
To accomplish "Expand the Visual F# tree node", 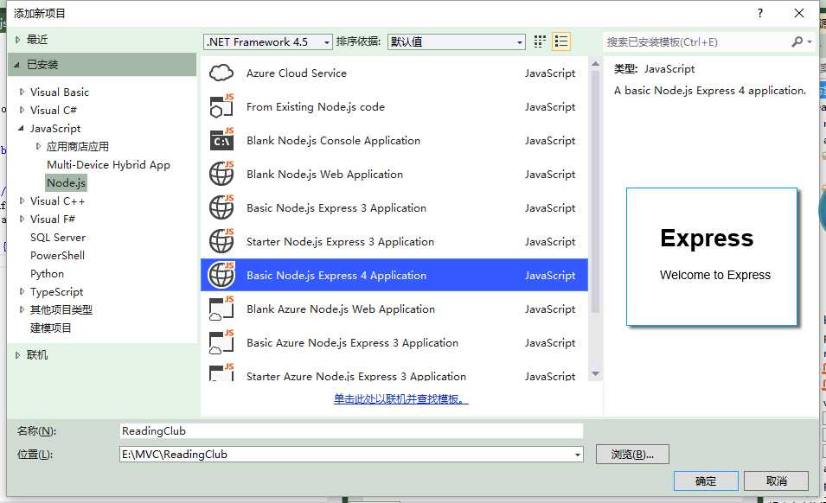I will pyautogui.click(x=22, y=219).
